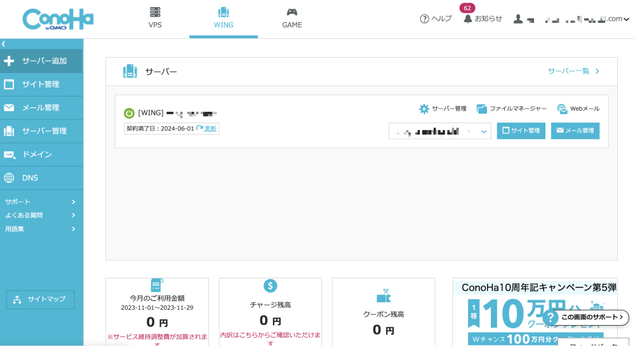Viewport: 635px width, 346px height.
Task: Click the ConoHa by GMO logo
Action: coord(58,19)
